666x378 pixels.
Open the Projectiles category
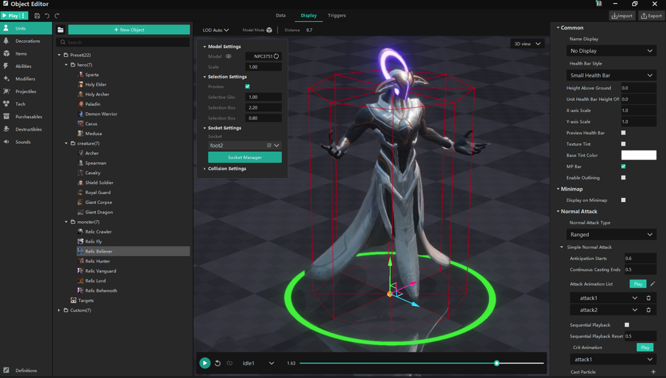(x=26, y=91)
